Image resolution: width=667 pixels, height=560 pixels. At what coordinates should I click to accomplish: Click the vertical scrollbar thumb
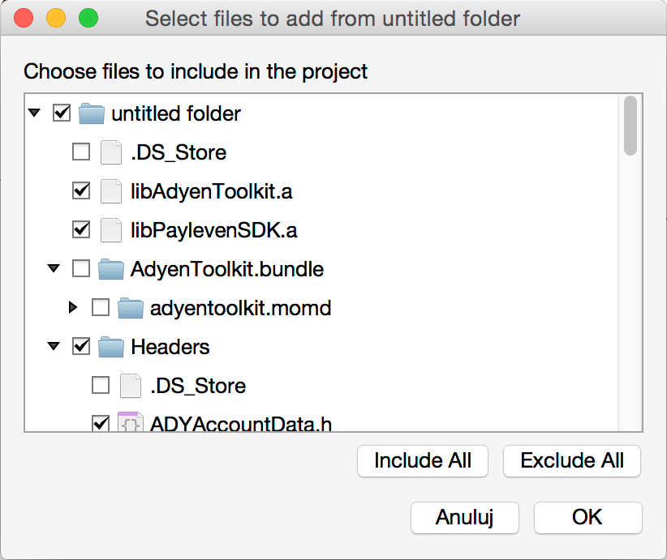(630, 126)
